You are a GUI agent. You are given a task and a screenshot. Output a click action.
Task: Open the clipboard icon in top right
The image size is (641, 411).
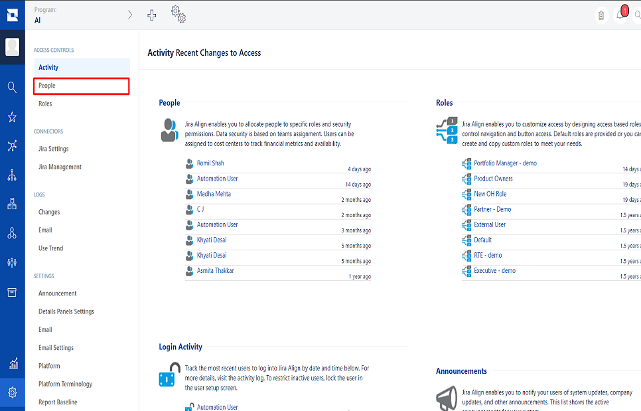point(601,15)
